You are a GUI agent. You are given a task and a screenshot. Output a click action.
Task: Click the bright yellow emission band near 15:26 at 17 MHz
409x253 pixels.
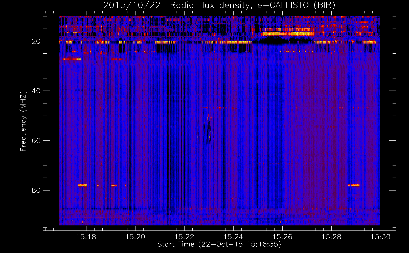[288, 33]
